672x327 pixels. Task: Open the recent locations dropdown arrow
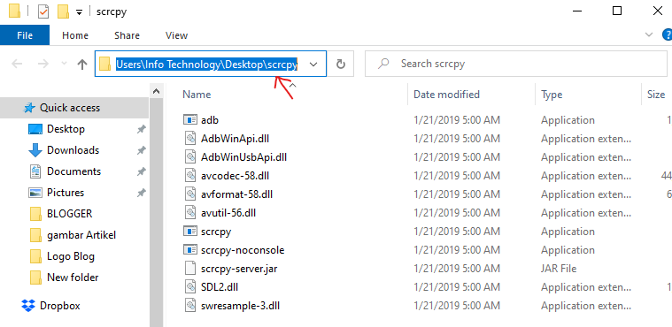point(65,64)
